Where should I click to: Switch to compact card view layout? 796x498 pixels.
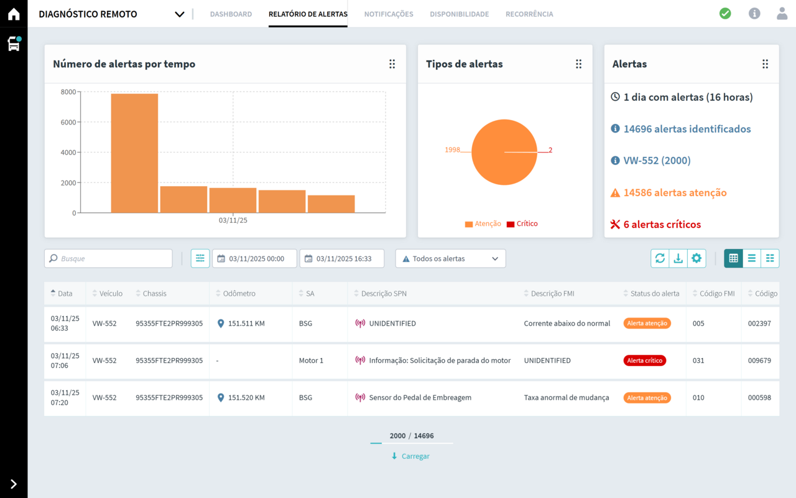[770, 258]
